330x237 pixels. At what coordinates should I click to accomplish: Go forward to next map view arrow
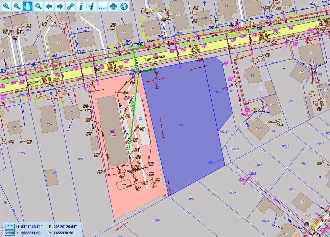click(60, 6)
